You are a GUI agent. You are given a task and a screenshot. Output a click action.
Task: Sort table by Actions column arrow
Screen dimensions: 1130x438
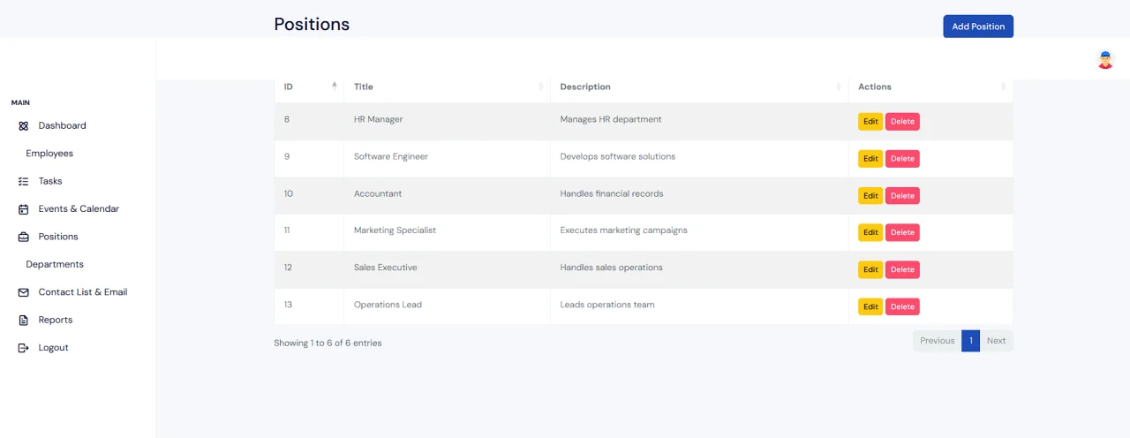[x=1003, y=87]
